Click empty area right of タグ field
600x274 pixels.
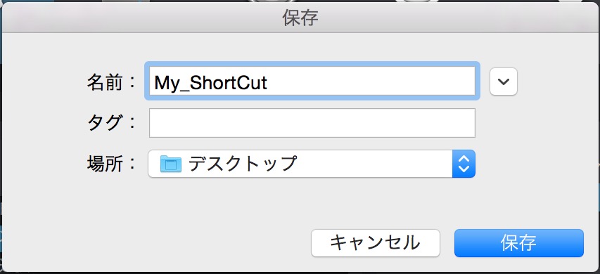point(536,123)
